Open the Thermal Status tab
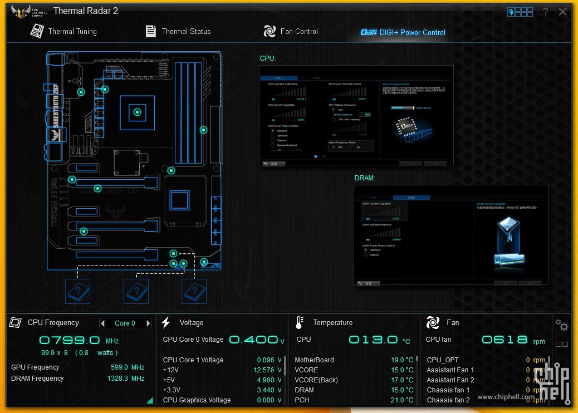The width and height of the screenshot is (578, 413). (x=178, y=31)
